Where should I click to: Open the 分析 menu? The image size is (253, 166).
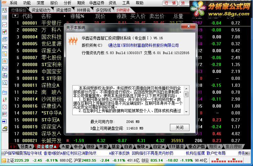67,3
